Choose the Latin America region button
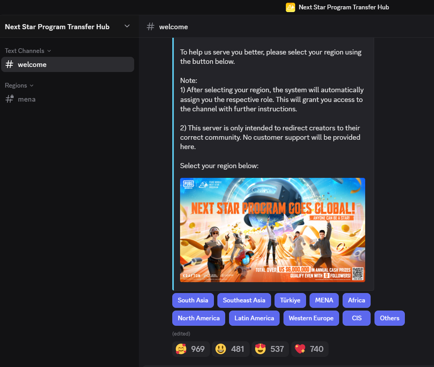 pos(254,318)
